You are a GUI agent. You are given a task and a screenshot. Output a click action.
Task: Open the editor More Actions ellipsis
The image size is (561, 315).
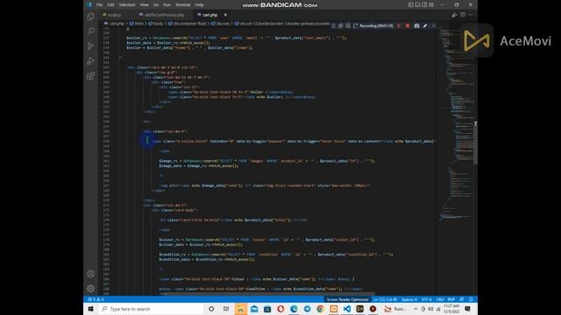471,15
